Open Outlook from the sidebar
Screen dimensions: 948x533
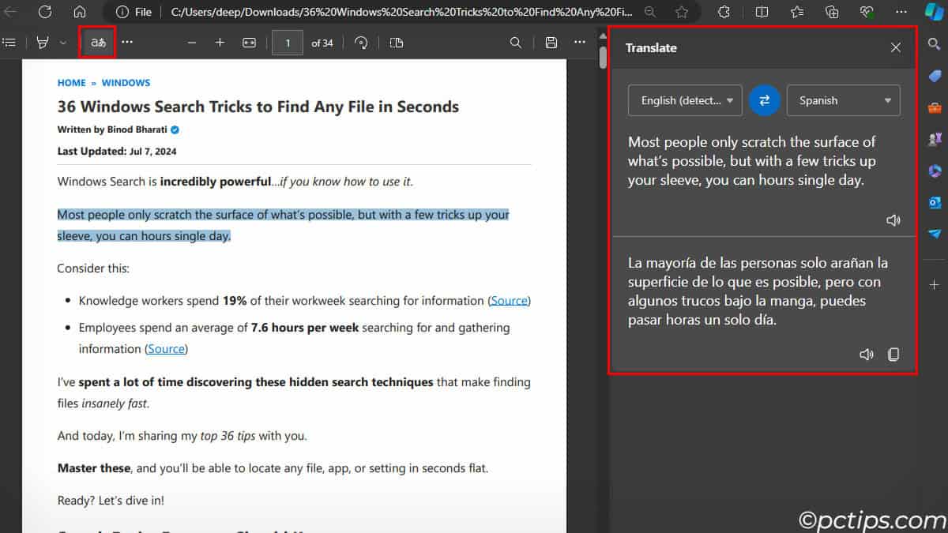935,202
